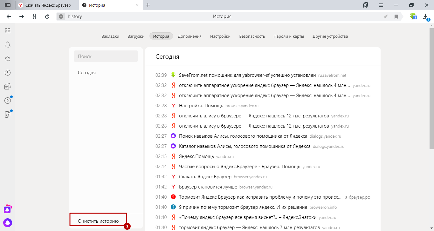Open favorites star in sidebar
This screenshot has width=434, height=231.
8,59
